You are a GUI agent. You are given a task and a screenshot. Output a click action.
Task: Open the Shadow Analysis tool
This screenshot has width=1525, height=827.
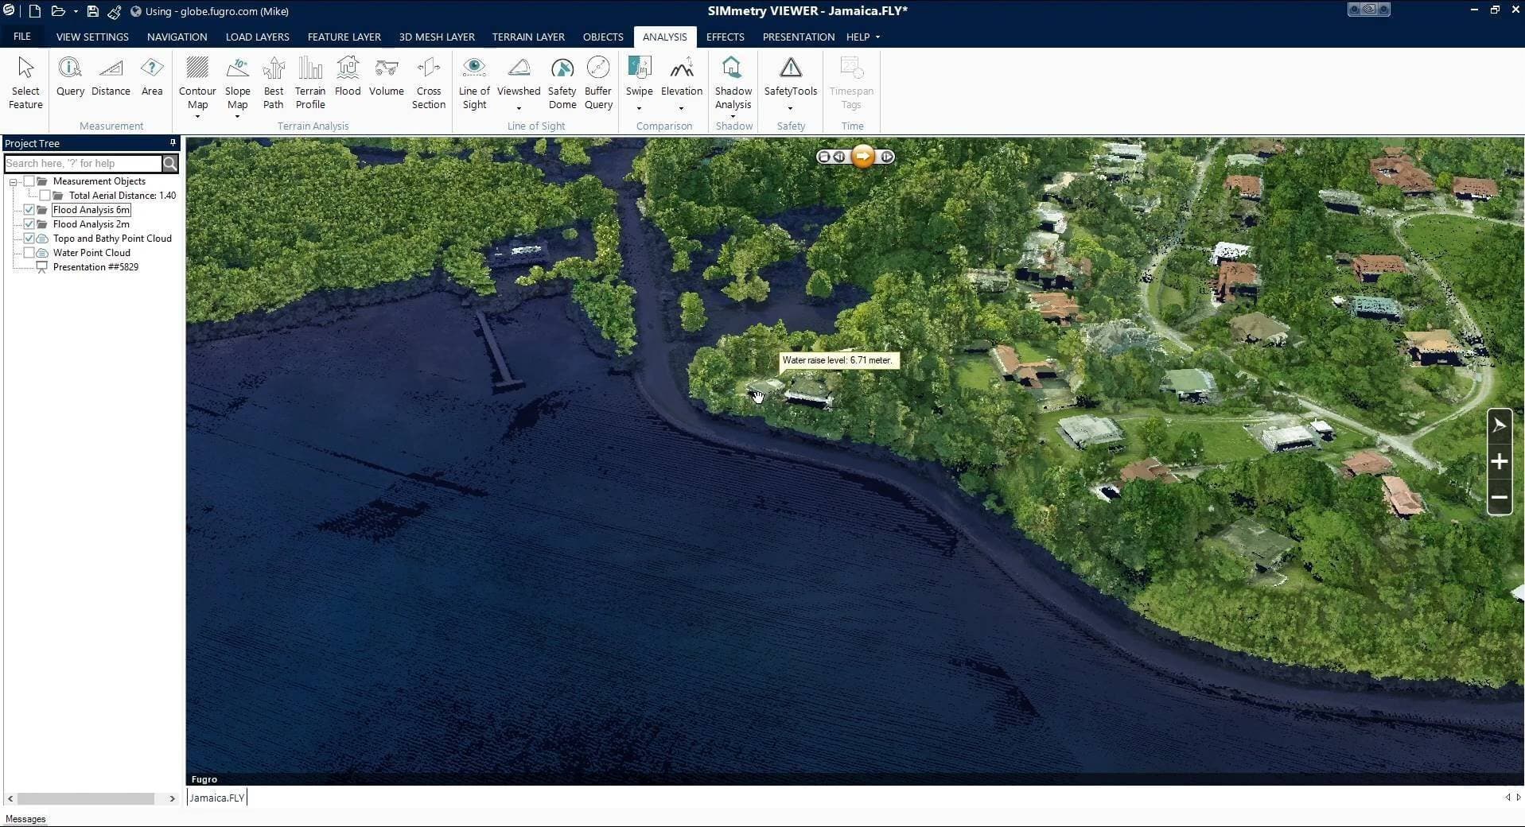[x=732, y=83]
